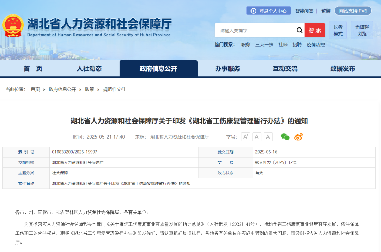This screenshot has width=381, height=252.
Task: Toggle 长者模式 elderly mode
Action: (338, 30)
